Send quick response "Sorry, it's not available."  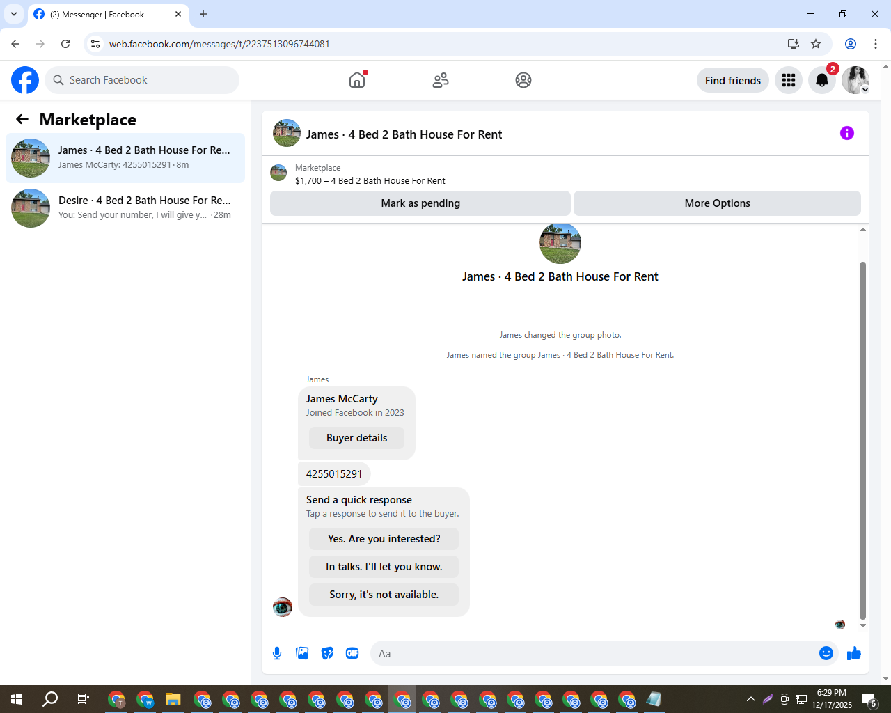pos(384,595)
